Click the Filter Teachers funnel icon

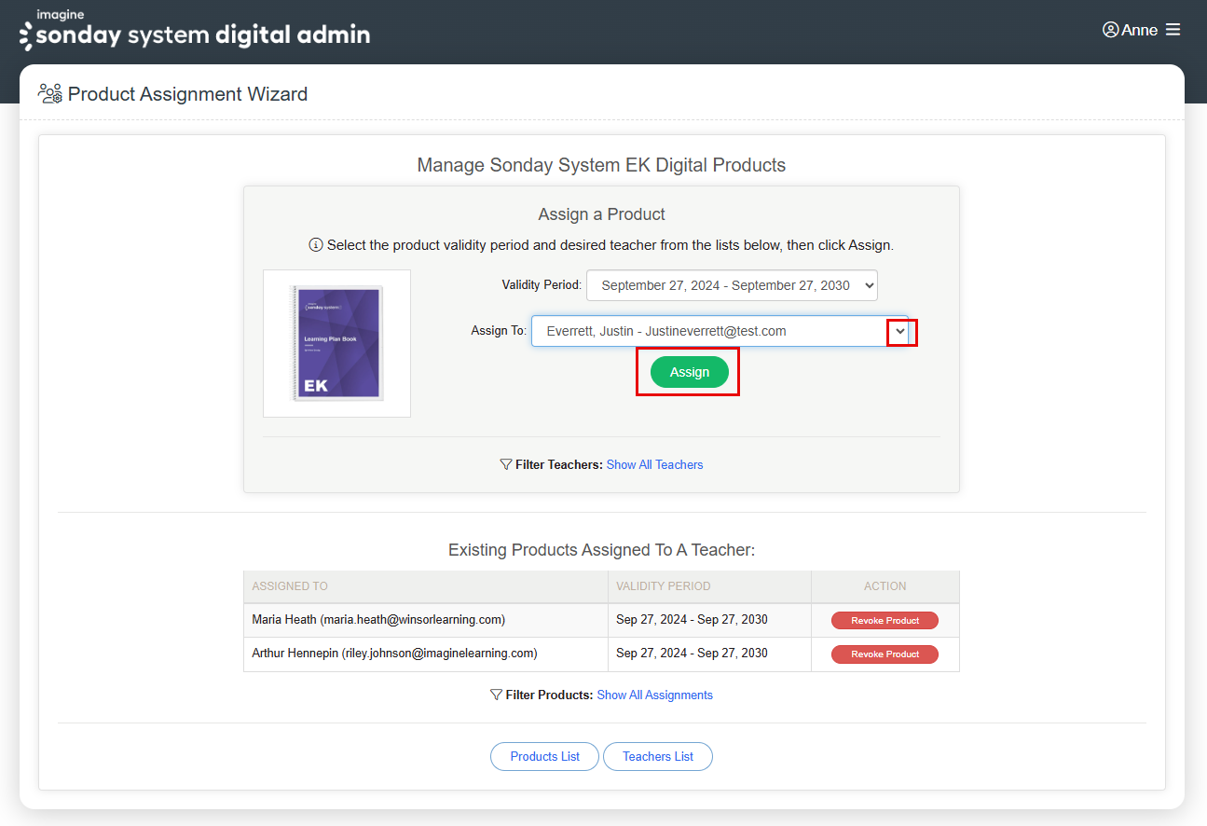(x=505, y=464)
